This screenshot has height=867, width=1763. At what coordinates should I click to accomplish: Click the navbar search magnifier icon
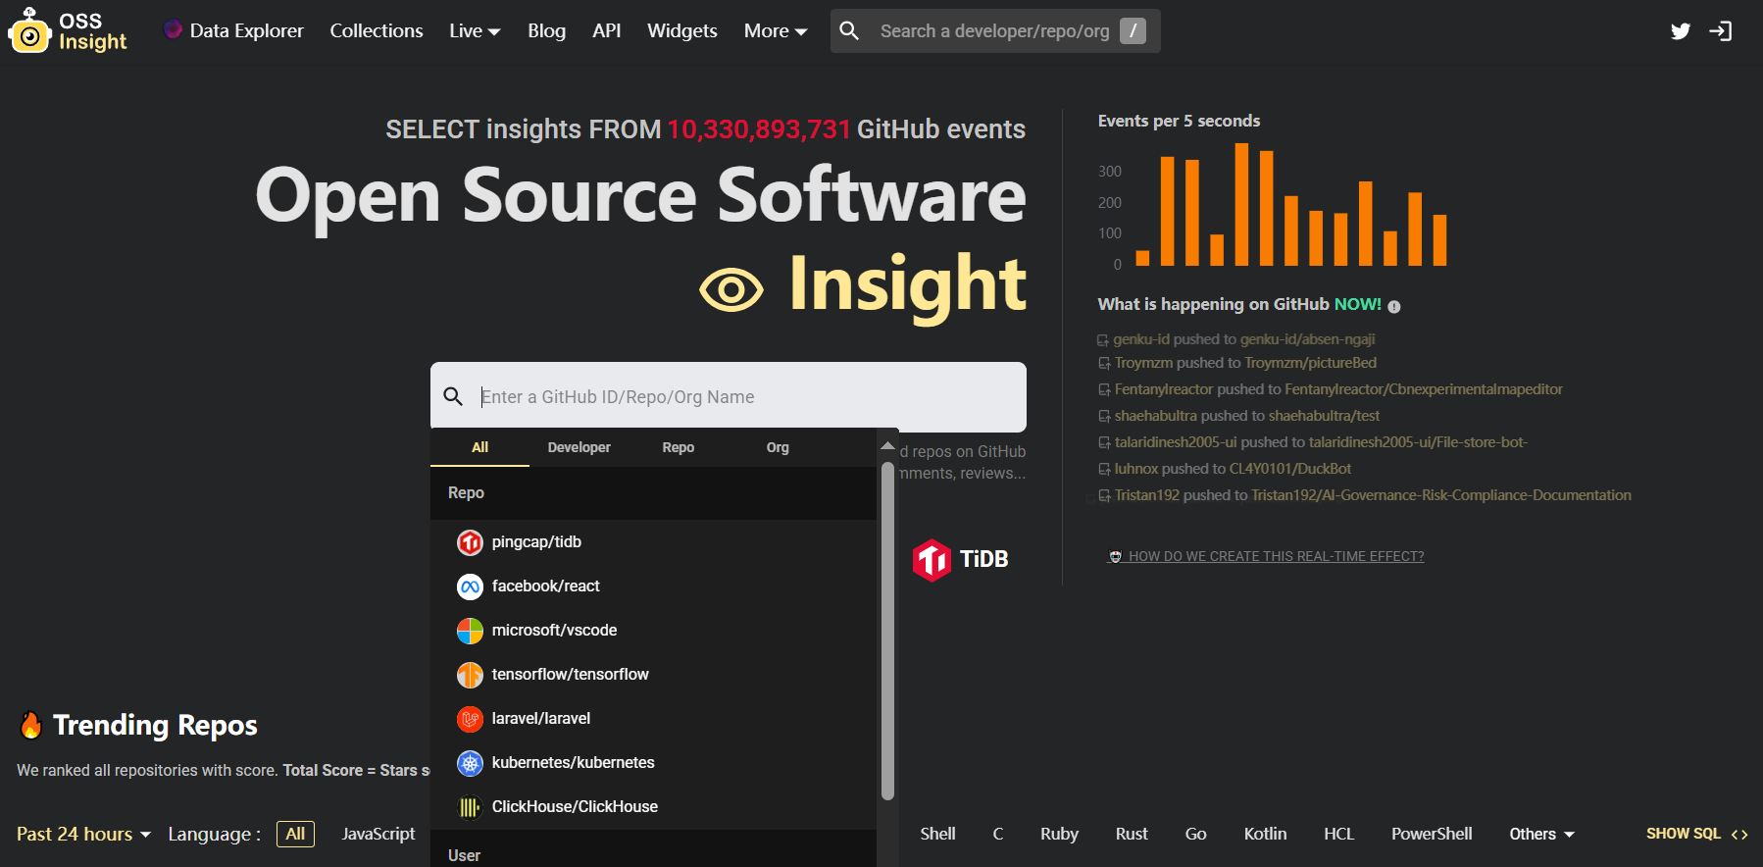(850, 31)
